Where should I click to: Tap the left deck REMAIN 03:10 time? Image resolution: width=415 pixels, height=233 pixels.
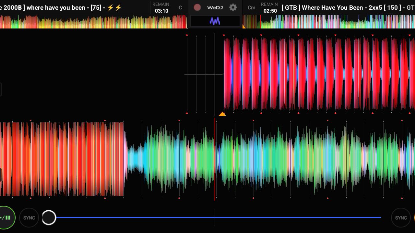161,7
